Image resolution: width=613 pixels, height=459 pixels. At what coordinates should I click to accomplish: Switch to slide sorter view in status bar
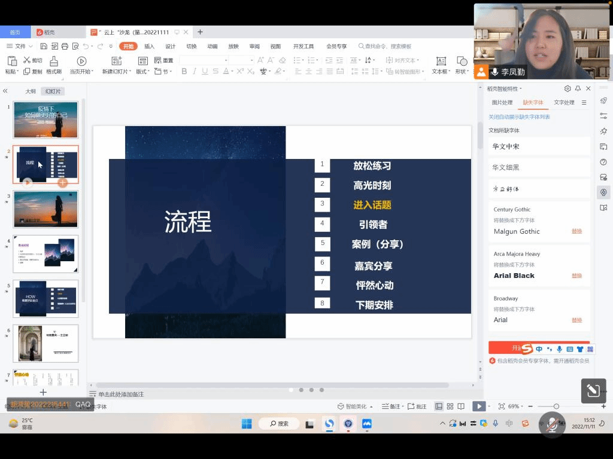(450, 406)
